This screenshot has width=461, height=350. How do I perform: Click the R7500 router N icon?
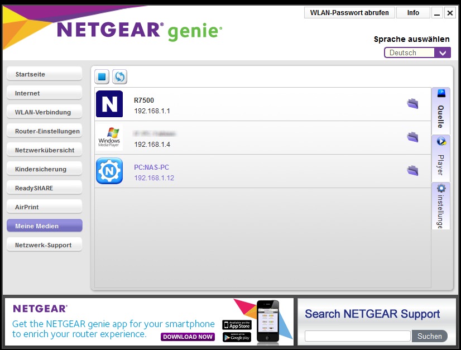click(109, 104)
